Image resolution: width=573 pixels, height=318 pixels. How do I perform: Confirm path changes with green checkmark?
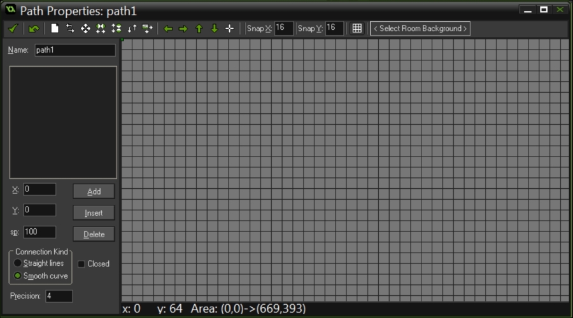click(x=13, y=29)
